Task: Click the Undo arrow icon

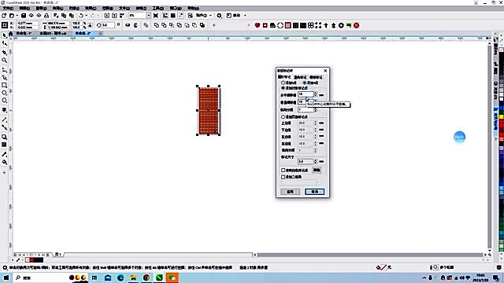Action: tap(81, 16)
